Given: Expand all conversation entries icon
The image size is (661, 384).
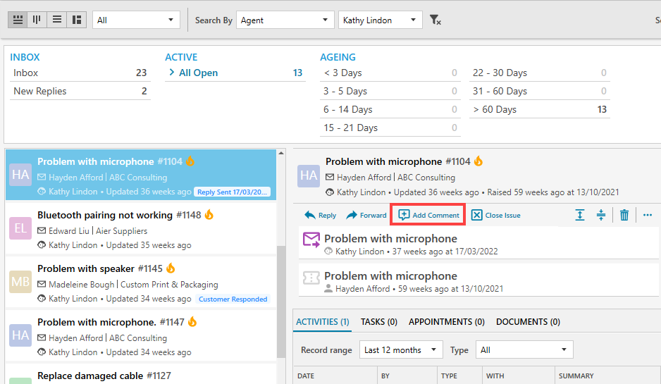Looking at the screenshot, I should coord(580,215).
